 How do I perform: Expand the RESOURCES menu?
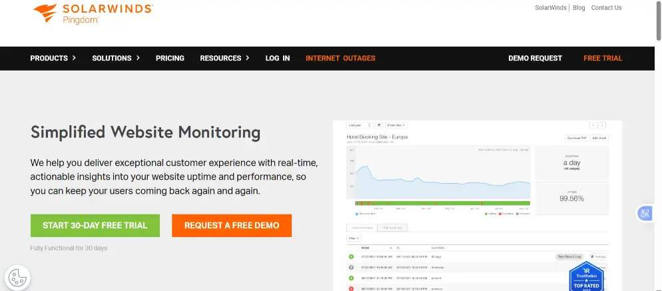[x=224, y=59]
